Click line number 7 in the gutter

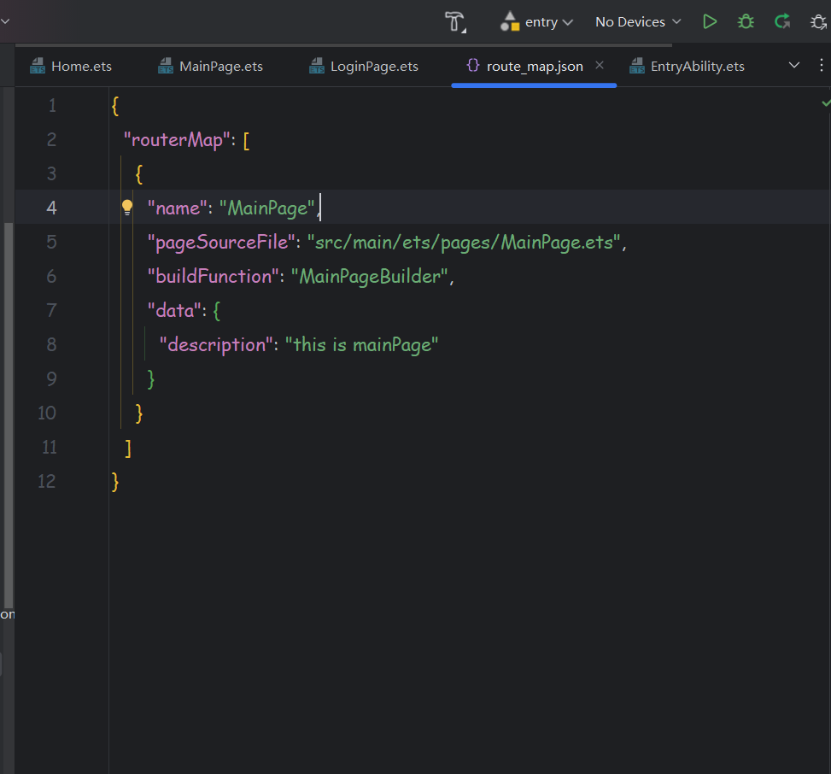[x=52, y=310]
